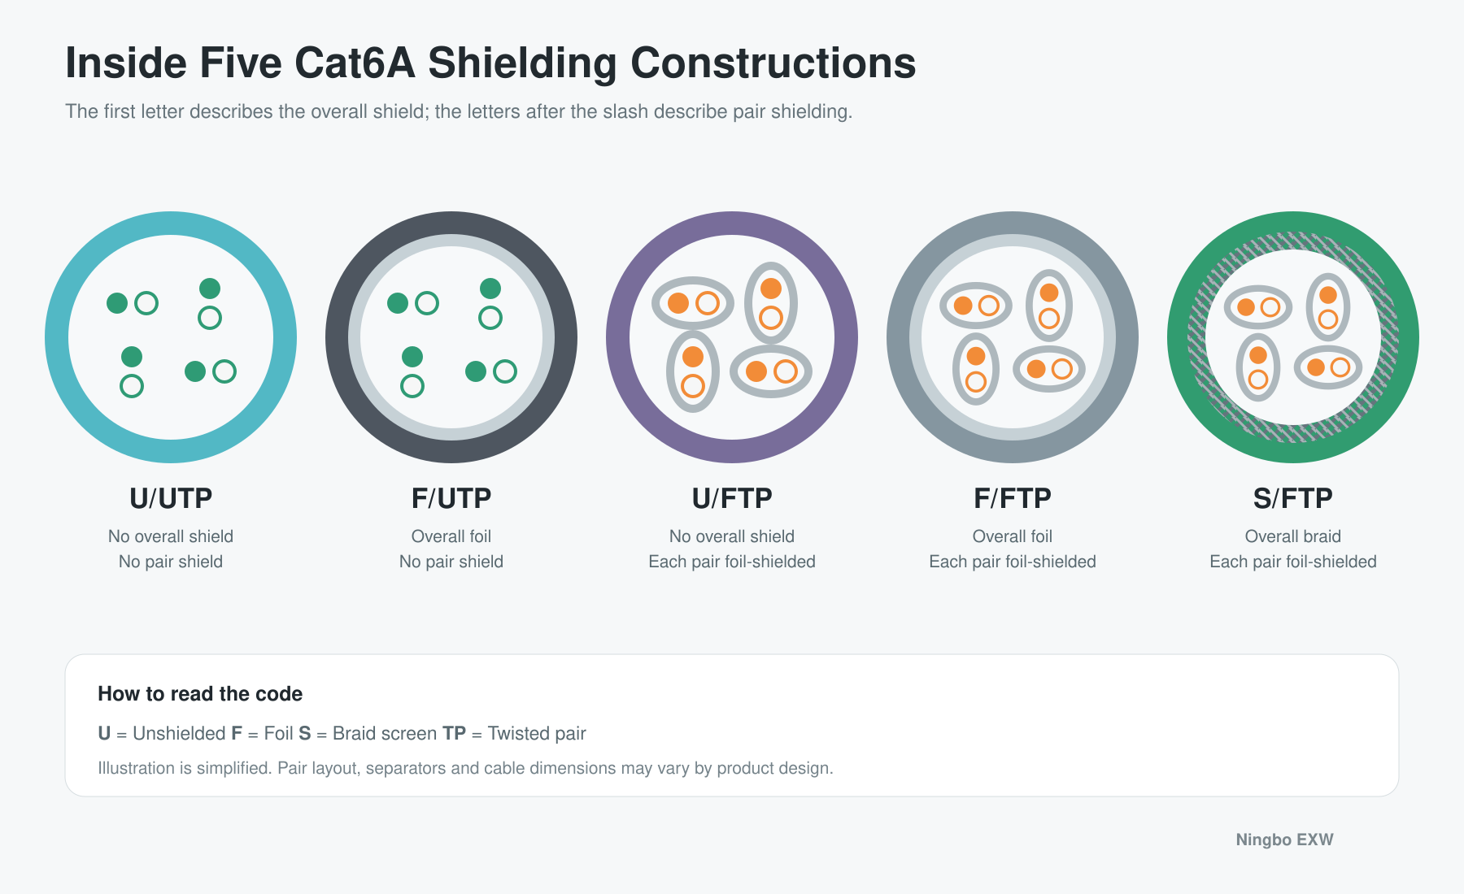Viewport: 1464px width, 894px height.
Task: Click the U/UTP cable cross-section diagram
Action: 171,337
